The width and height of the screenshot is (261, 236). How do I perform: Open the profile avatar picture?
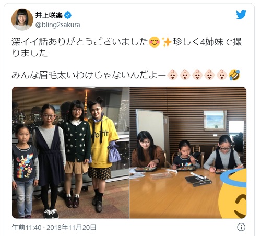[x=22, y=20]
